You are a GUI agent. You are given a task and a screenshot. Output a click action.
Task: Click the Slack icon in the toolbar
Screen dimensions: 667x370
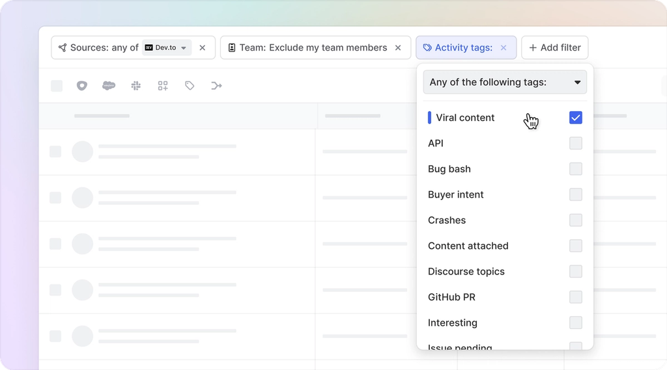[x=135, y=86]
